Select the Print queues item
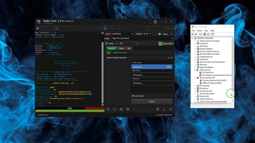 [x=205, y=86]
